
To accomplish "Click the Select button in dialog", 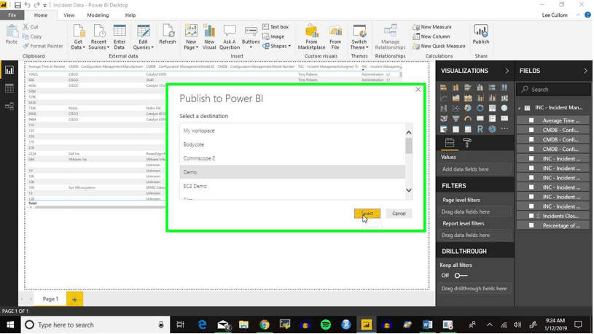I will (367, 214).
